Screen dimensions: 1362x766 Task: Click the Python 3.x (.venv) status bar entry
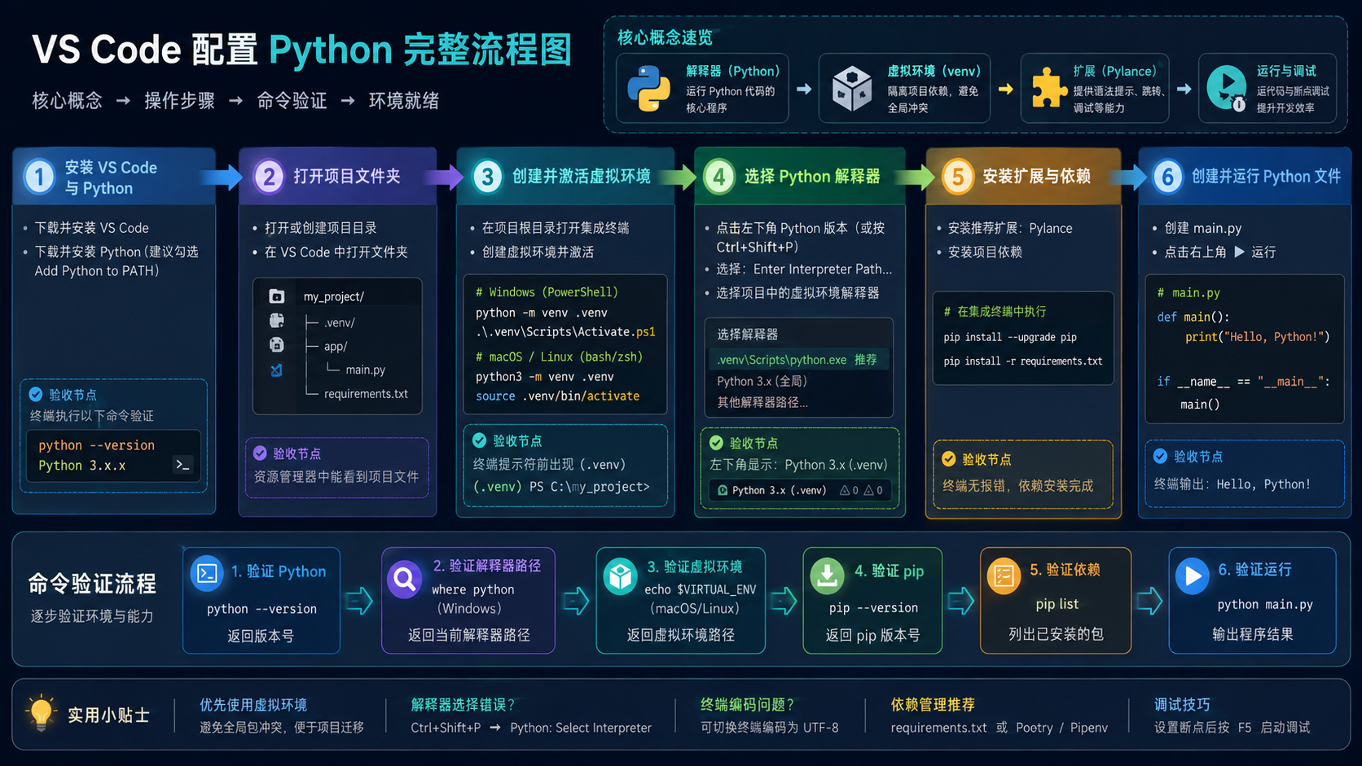(x=779, y=490)
